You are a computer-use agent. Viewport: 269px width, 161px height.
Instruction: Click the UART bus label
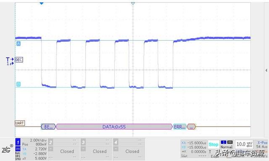(x=20, y=123)
